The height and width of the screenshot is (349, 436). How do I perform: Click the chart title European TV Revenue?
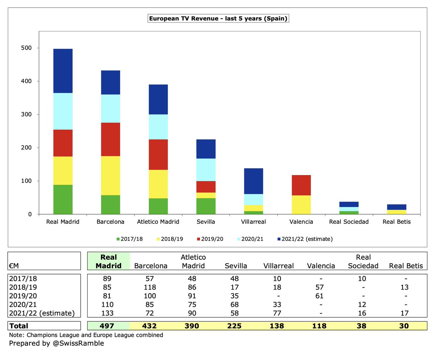coord(218,19)
